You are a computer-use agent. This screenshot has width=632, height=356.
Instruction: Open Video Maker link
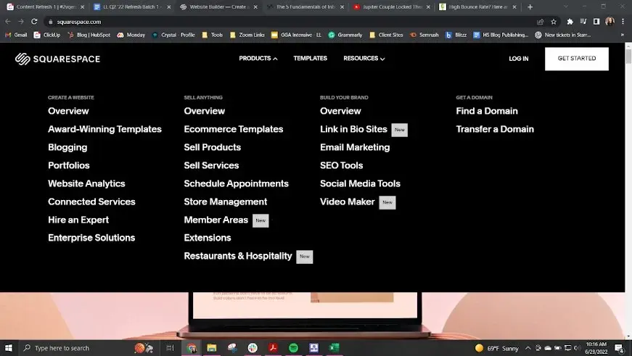coord(348,202)
